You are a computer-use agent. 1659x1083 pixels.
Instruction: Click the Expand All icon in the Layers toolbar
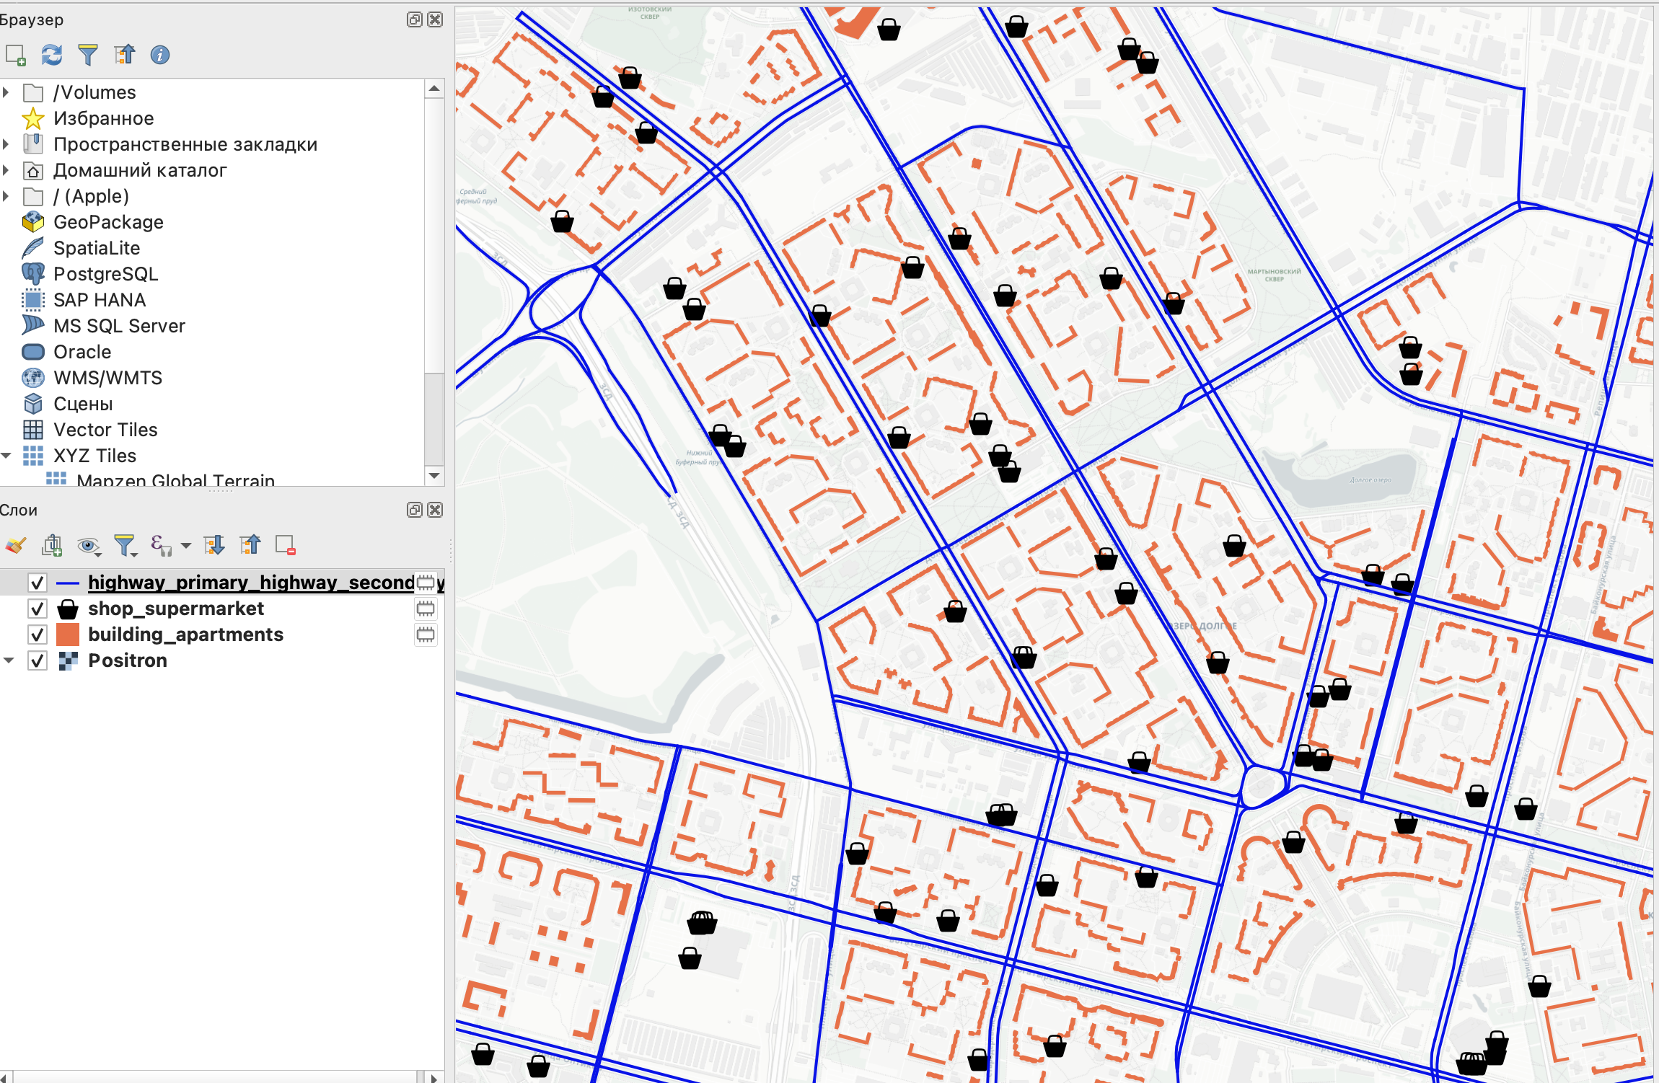[214, 545]
